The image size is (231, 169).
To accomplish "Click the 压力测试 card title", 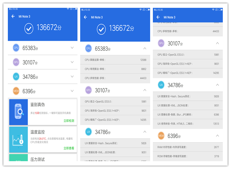I will pos(38,159).
